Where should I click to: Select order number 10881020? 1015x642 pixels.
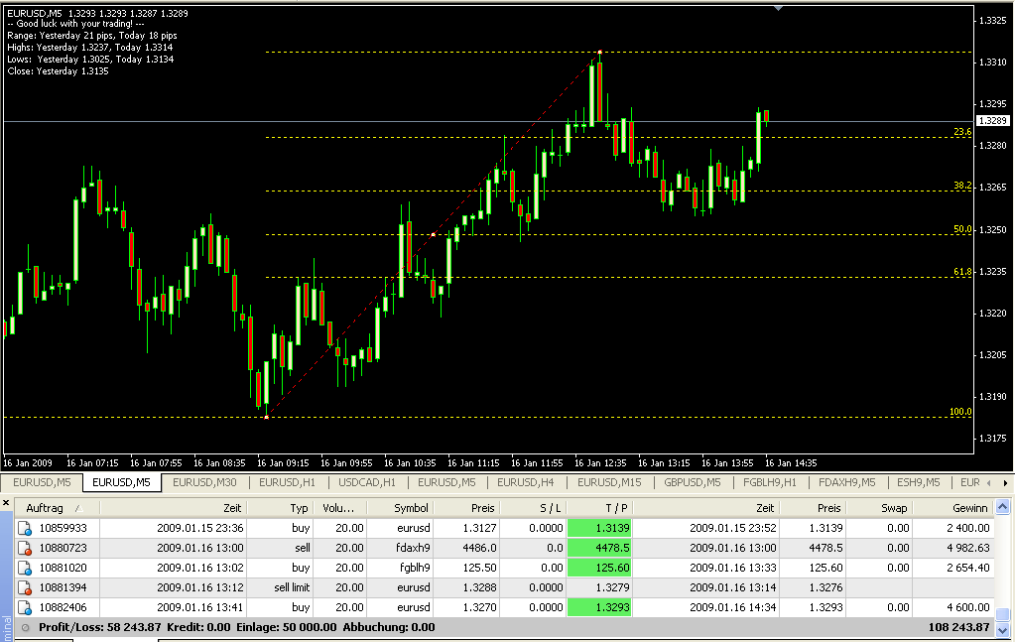tap(63, 569)
